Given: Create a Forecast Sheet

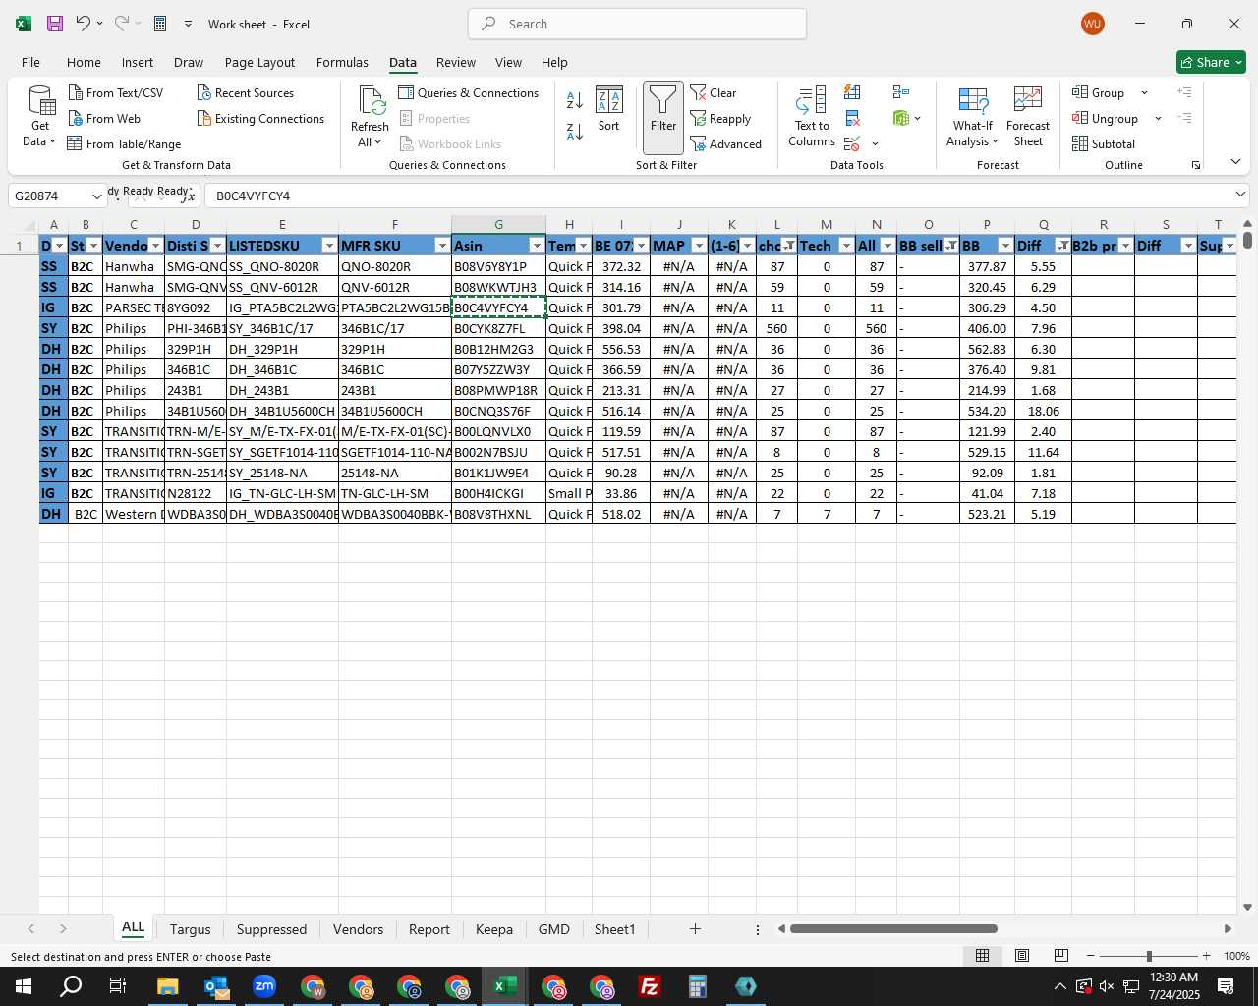Looking at the screenshot, I should pos(1028,116).
